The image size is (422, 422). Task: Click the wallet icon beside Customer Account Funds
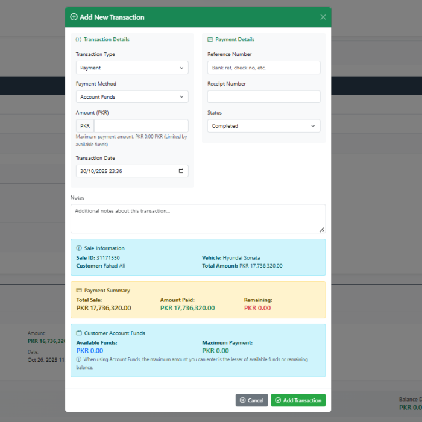point(79,333)
